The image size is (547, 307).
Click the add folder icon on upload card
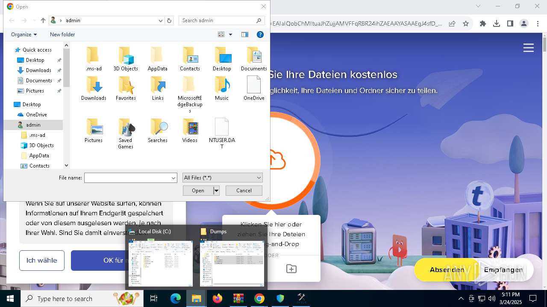click(x=291, y=269)
